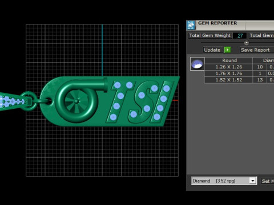This screenshot has width=274, height=205.
Task: Click the Gem Reporter panel icon
Action: point(191,25)
